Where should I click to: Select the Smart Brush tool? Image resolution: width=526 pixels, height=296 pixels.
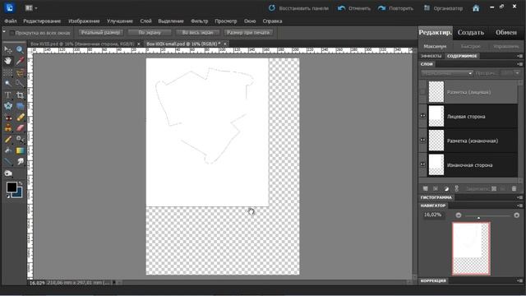pos(20,139)
